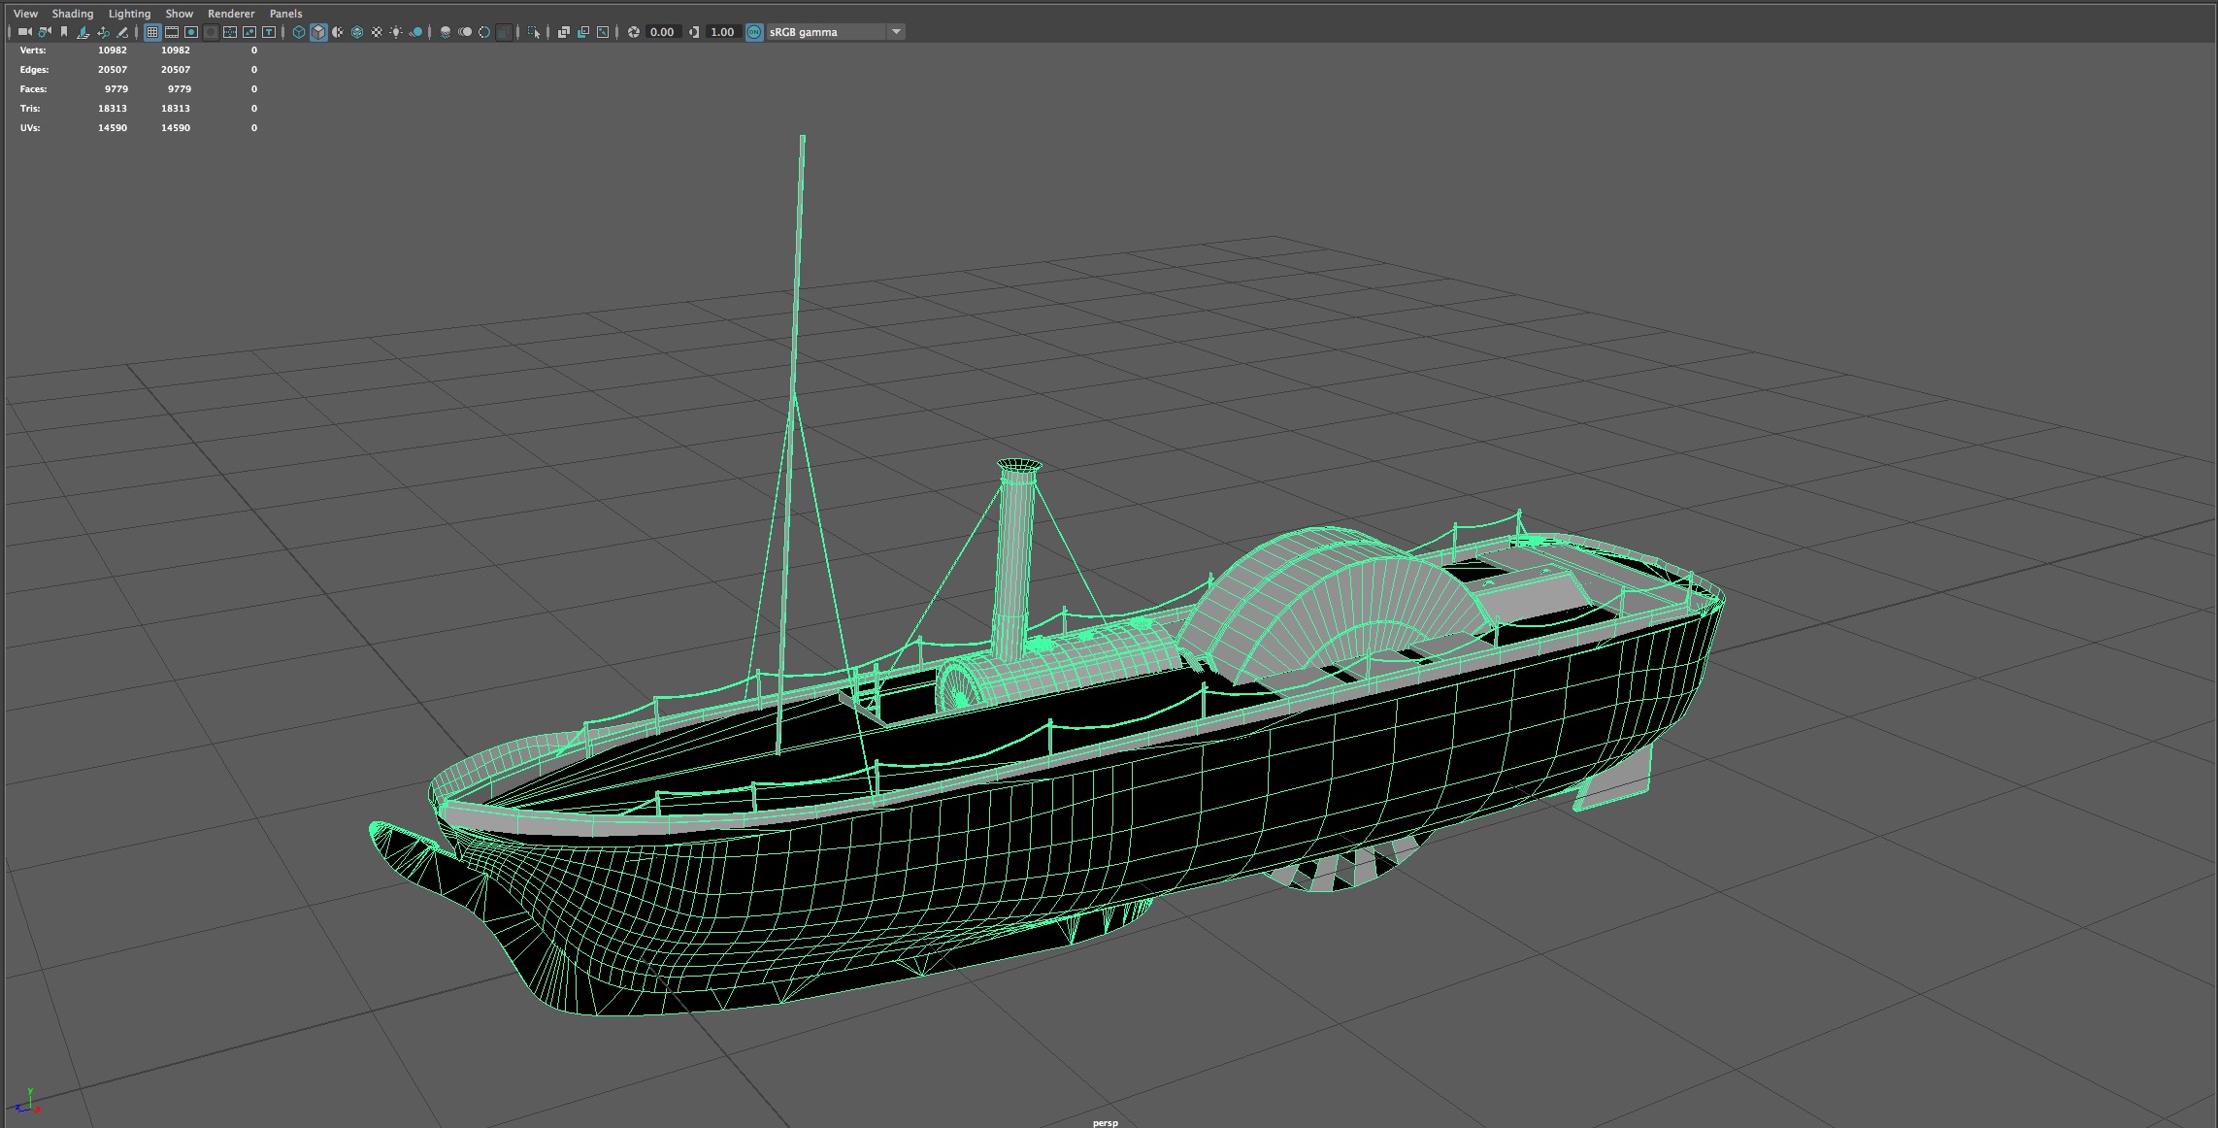Enable Use Default Material icon
This screenshot has width=2218, height=1128.
tap(338, 32)
